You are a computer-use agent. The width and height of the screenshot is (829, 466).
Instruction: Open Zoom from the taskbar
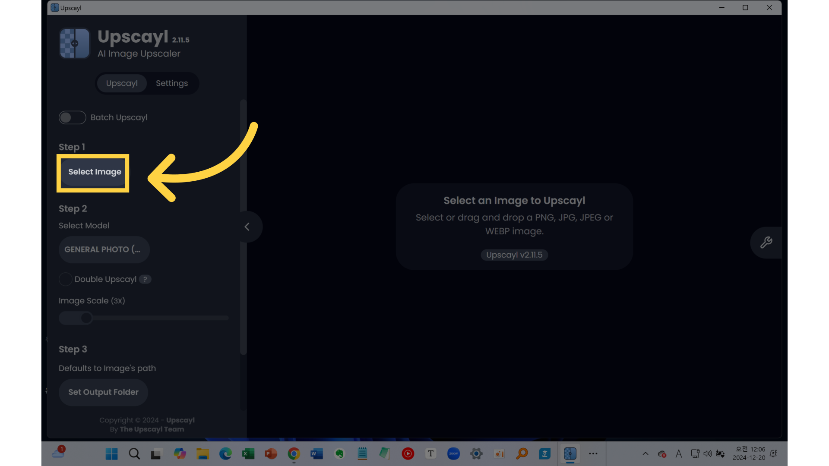[453, 453]
